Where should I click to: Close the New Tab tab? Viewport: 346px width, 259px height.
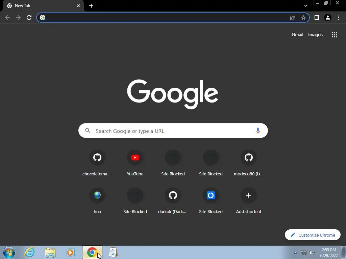click(78, 6)
